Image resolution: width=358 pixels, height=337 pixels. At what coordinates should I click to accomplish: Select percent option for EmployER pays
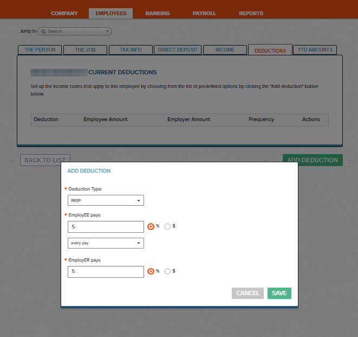pyautogui.click(x=151, y=271)
